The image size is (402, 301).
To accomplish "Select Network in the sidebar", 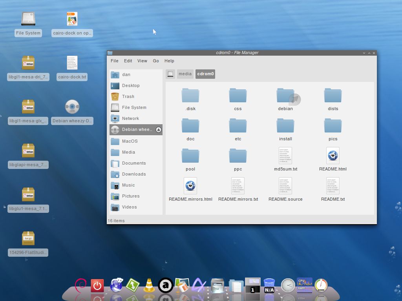I will 136,118.
